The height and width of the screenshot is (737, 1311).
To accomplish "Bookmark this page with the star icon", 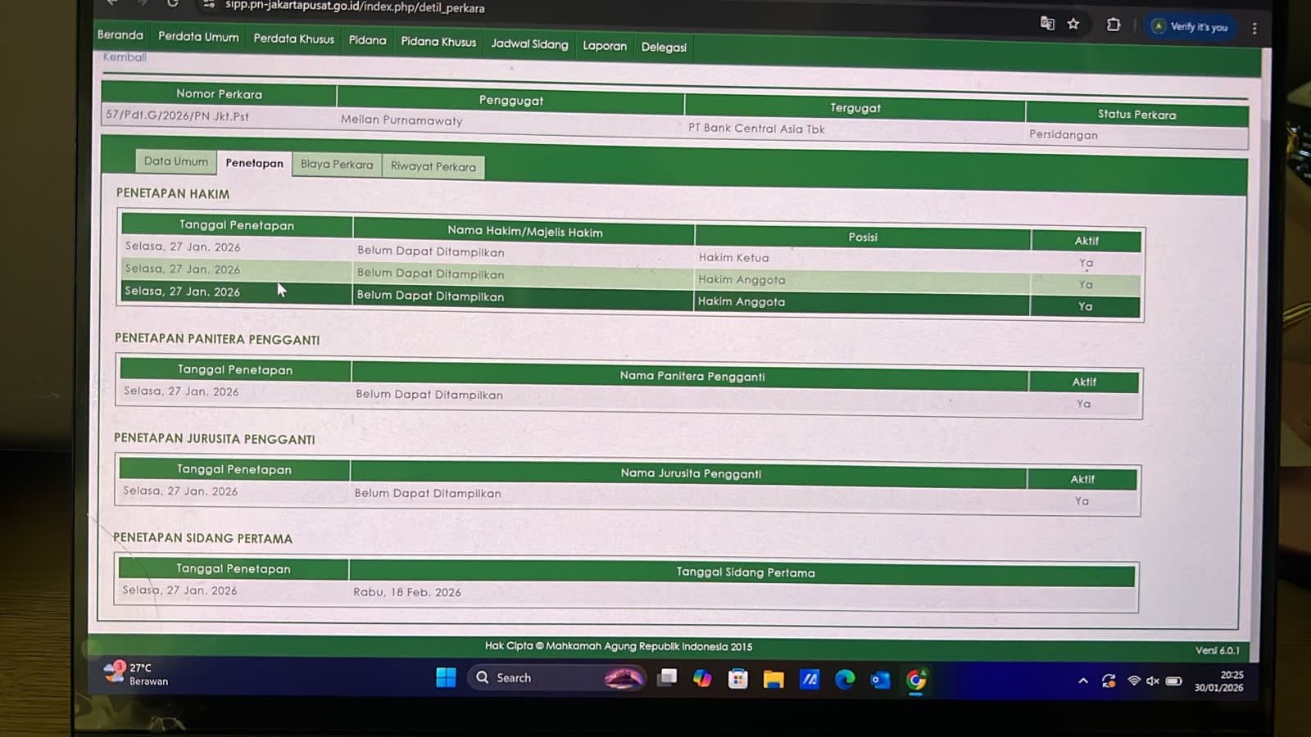I will tap(1073, 24).
